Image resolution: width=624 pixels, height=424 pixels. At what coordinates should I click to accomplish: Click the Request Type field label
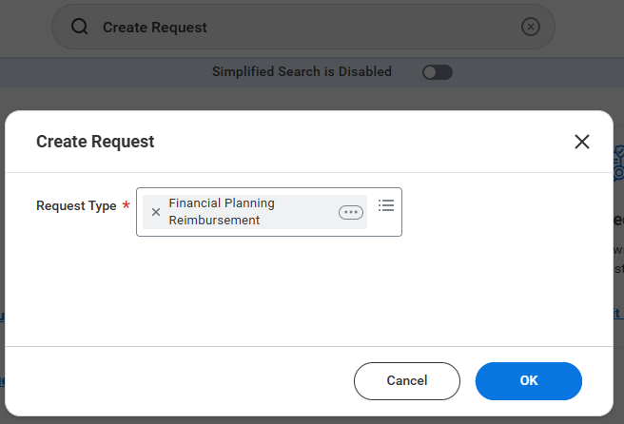click(76, 205)
